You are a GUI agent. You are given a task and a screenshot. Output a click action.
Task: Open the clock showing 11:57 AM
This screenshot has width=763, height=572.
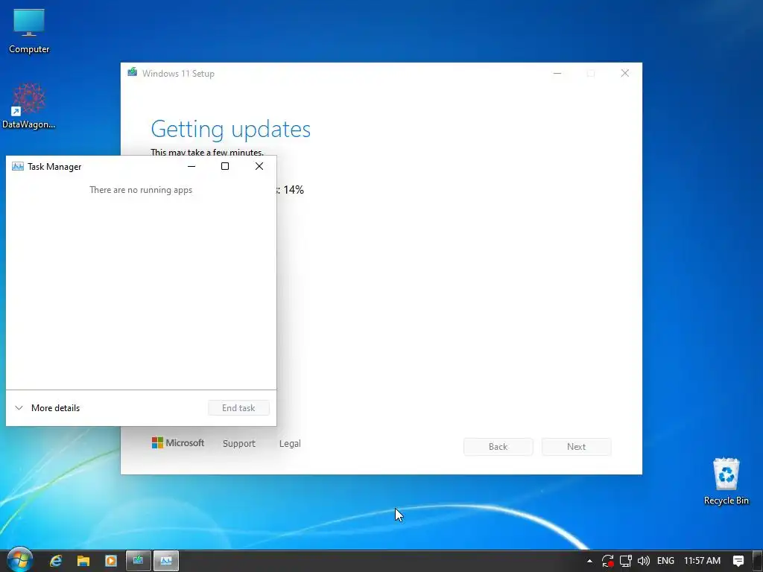702,561
